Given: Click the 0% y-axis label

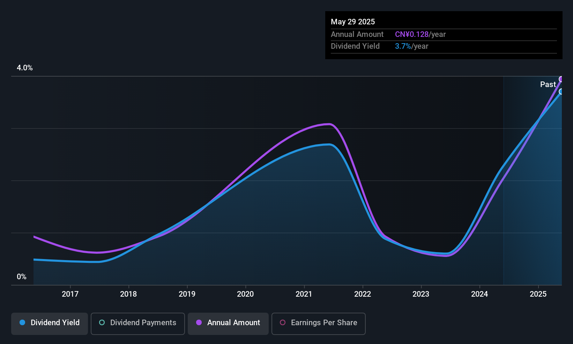Looking at the screenshot, I should pos(22,276).
